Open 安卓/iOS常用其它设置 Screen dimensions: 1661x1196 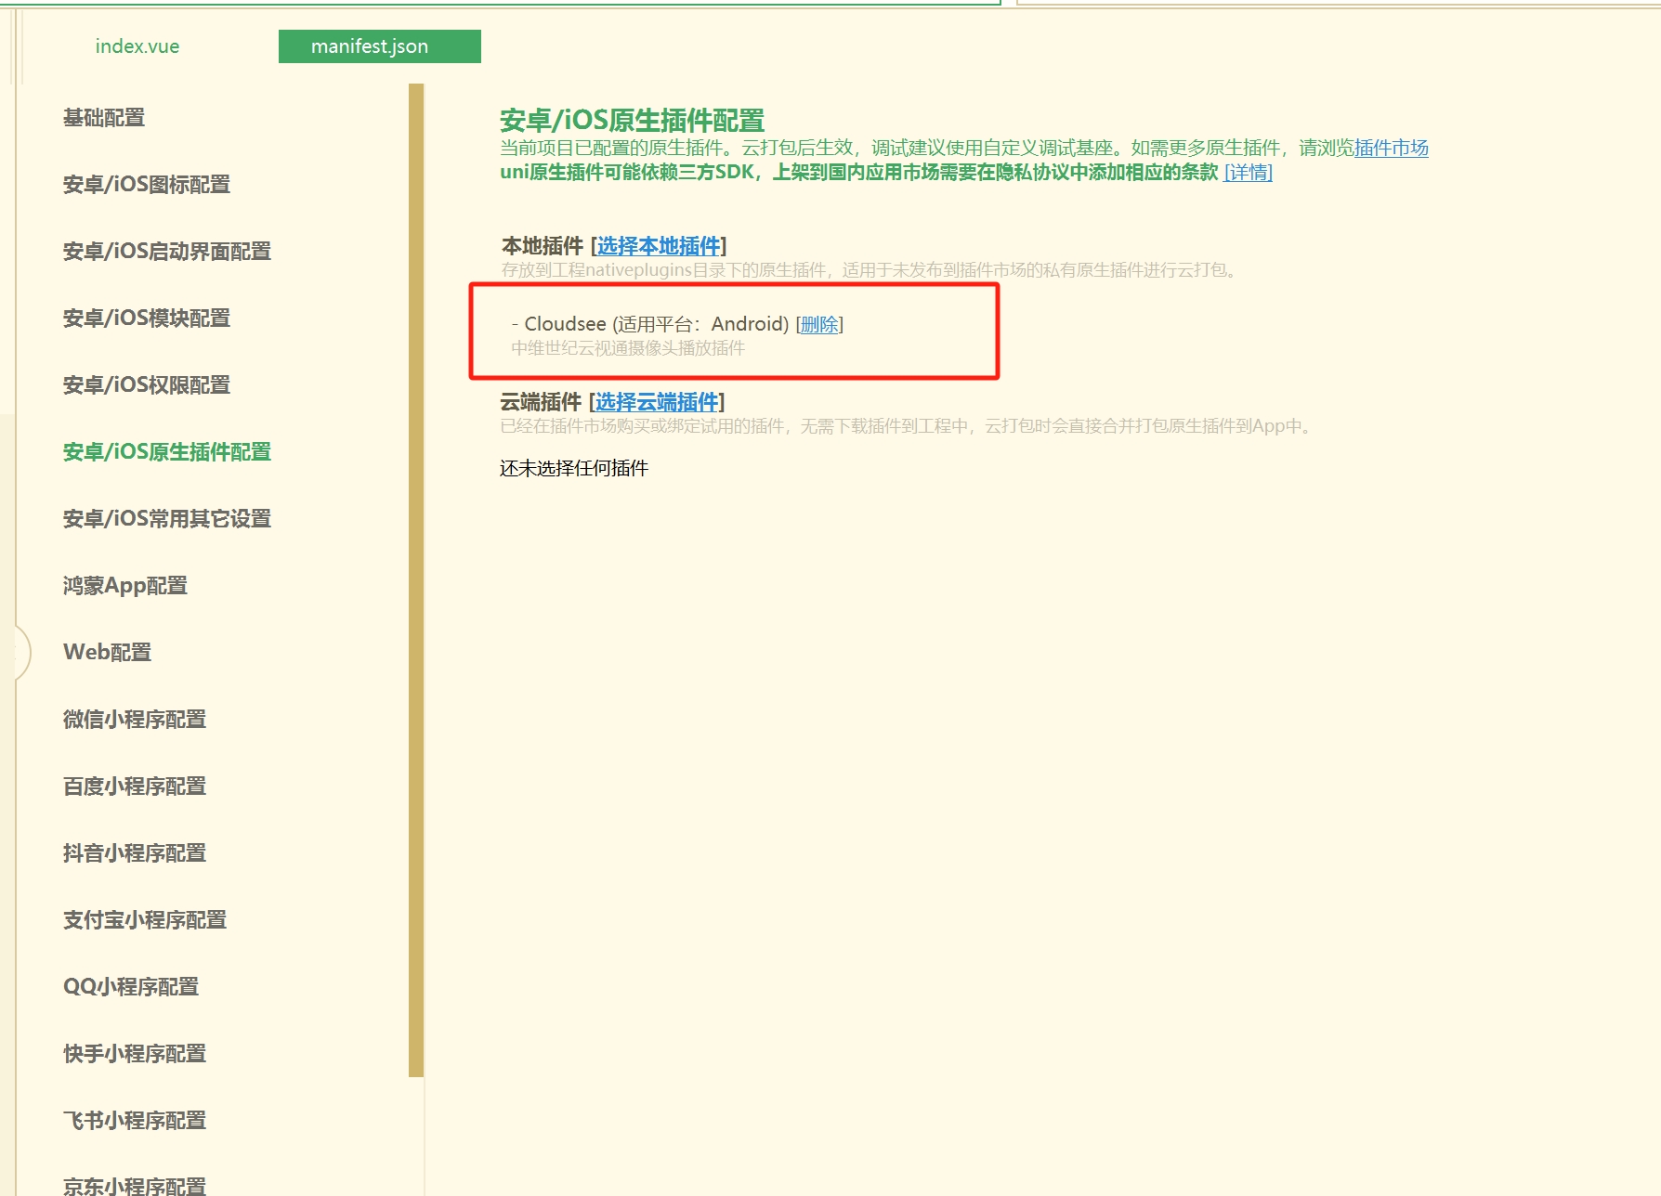click(x=167, y=519)
